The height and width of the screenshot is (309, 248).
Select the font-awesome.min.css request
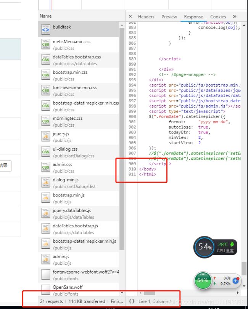(x=79, y=91)
